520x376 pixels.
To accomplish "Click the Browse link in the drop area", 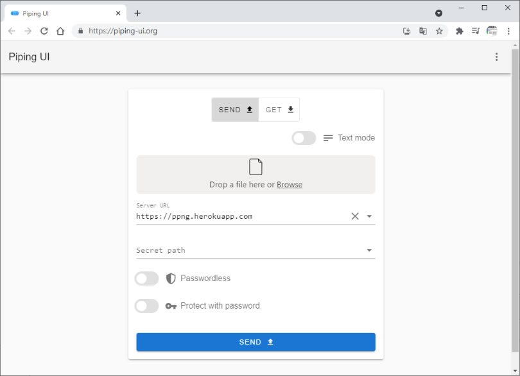I will pyautogui.click(x=290, y=185).
